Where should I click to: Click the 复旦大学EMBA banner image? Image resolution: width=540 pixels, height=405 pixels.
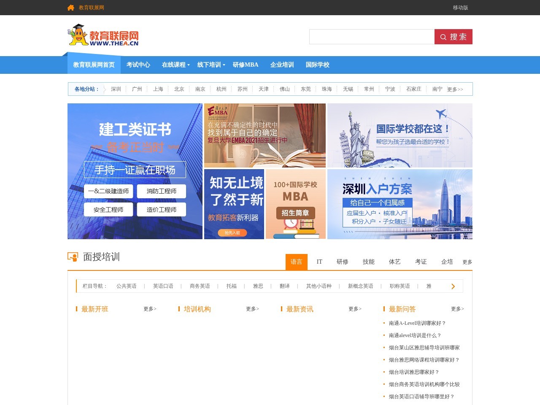(265, 135)
